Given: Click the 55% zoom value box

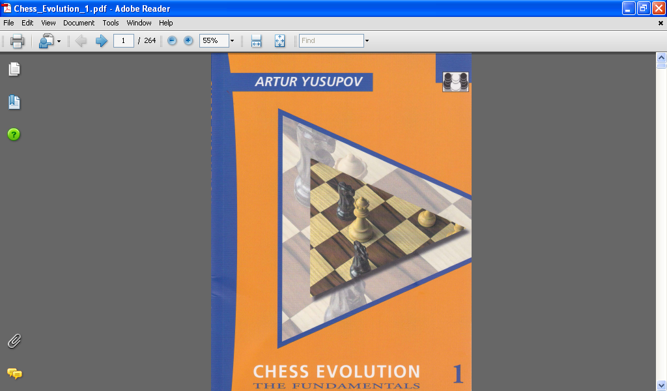Looking at the screenshot, I should coord(214,40).
